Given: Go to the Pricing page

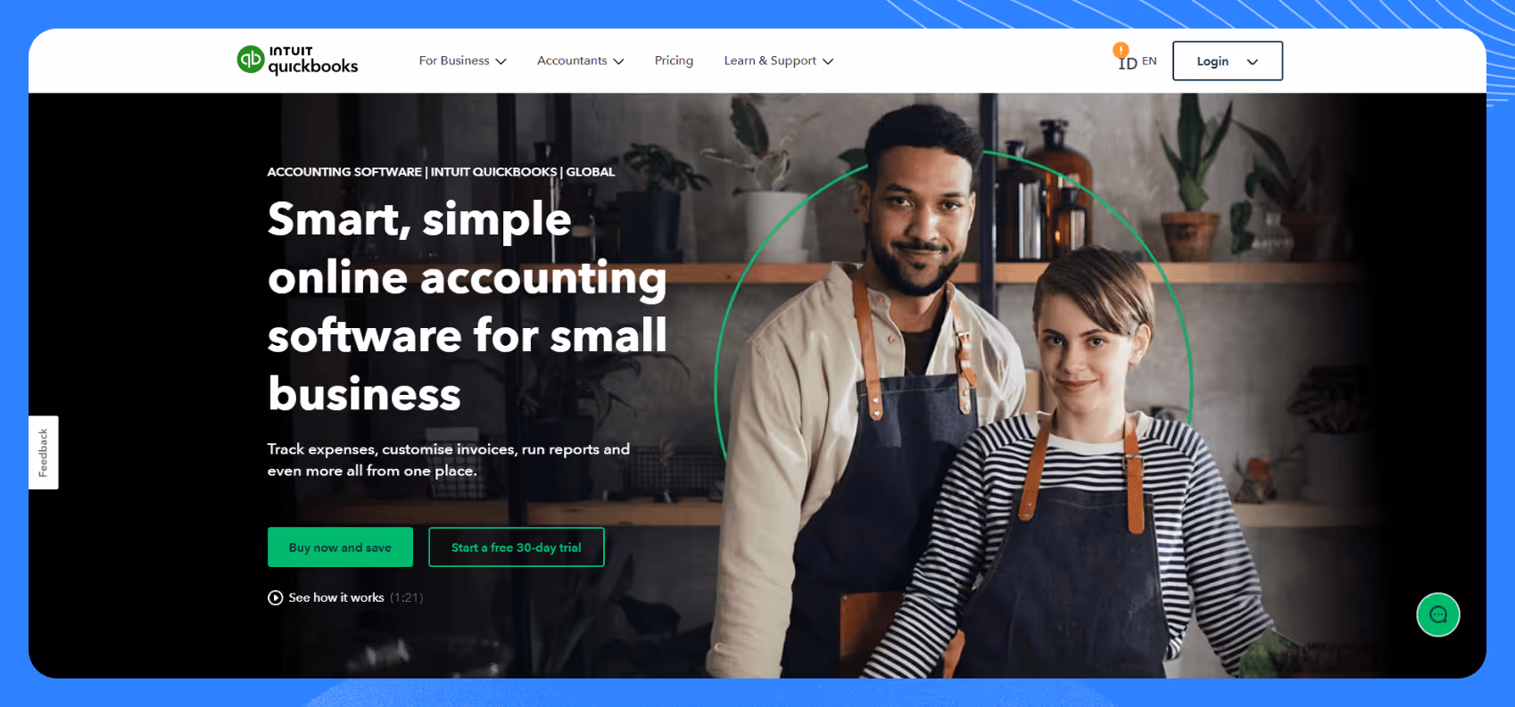Looking at the screenshot, I should point(674,61).
